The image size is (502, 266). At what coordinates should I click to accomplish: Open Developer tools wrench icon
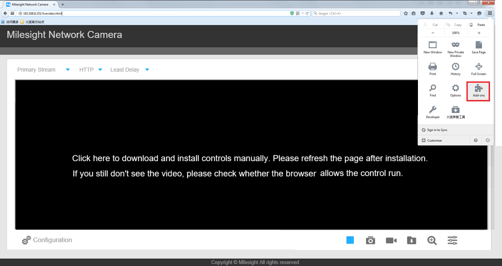tap(433, 113)
